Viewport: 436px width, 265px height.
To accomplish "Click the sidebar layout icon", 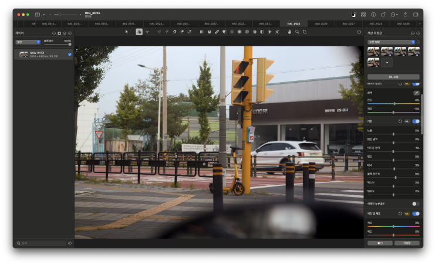I will tap(37, 14).
